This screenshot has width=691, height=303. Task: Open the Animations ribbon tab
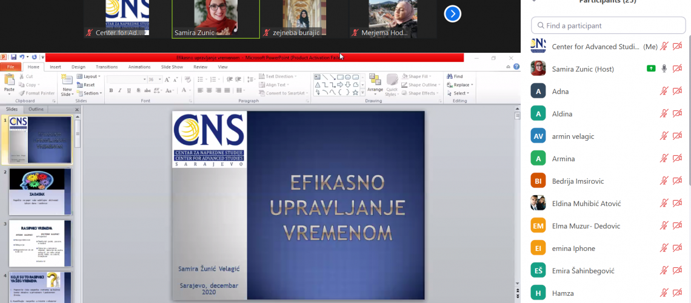[139, 67]
